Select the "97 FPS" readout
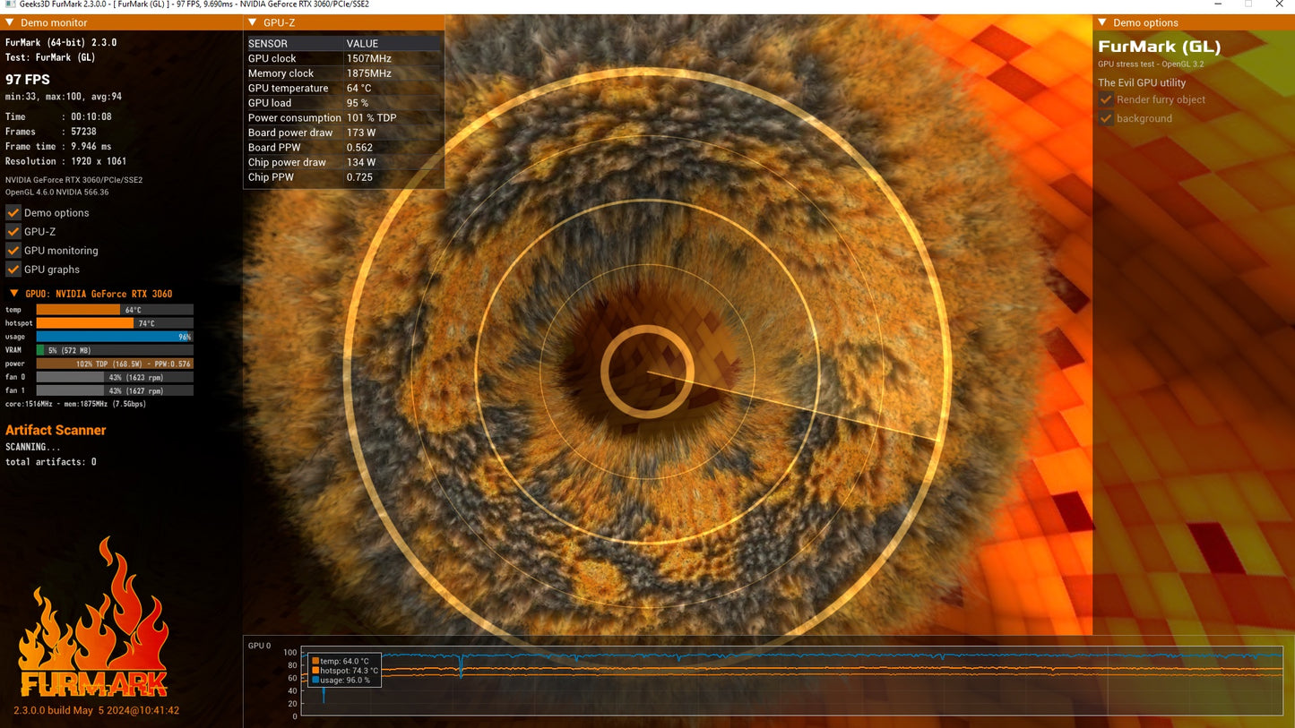Screen dimensions: 1295x728 (x=28, y=80)
